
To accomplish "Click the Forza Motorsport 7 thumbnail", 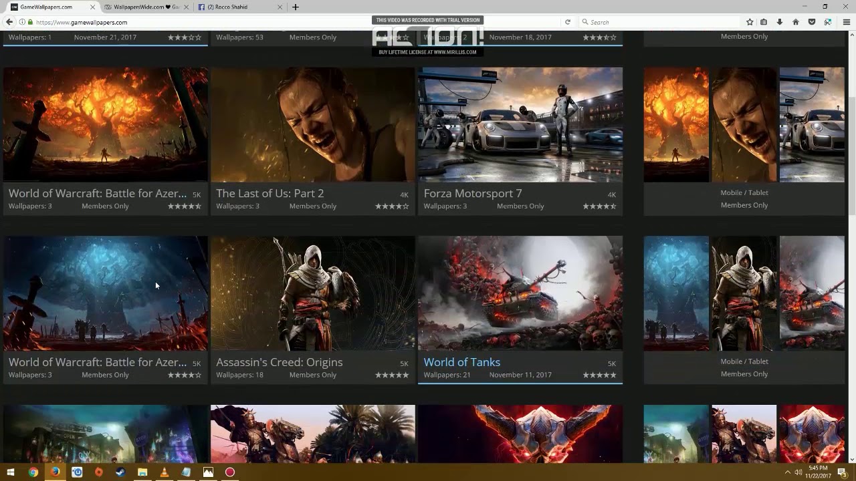I will pos(520,124).
